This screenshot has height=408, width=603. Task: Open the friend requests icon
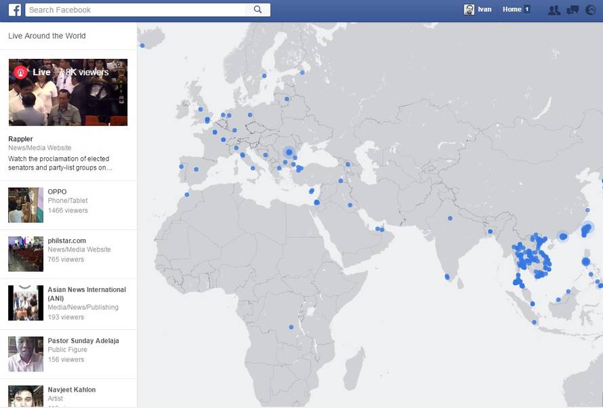click(x=554, y=9)
